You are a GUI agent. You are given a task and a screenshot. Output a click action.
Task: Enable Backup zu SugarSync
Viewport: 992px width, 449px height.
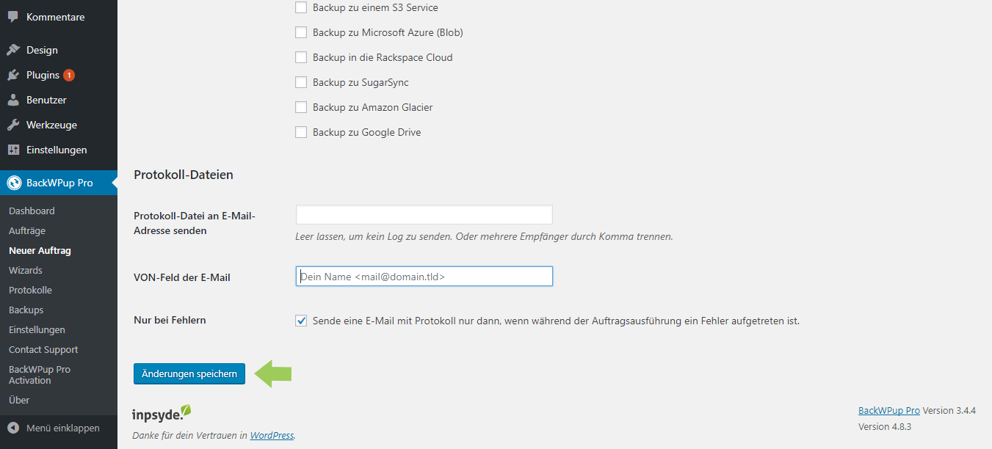pyautogui.click(x=301, y=82)
